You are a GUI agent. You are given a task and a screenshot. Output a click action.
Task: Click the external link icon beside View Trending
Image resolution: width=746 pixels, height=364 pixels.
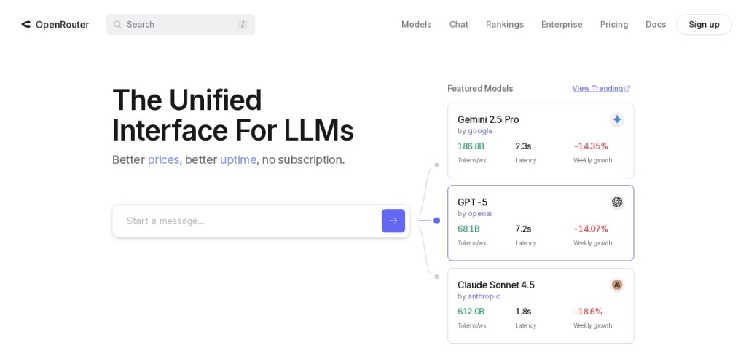[627, 89]
